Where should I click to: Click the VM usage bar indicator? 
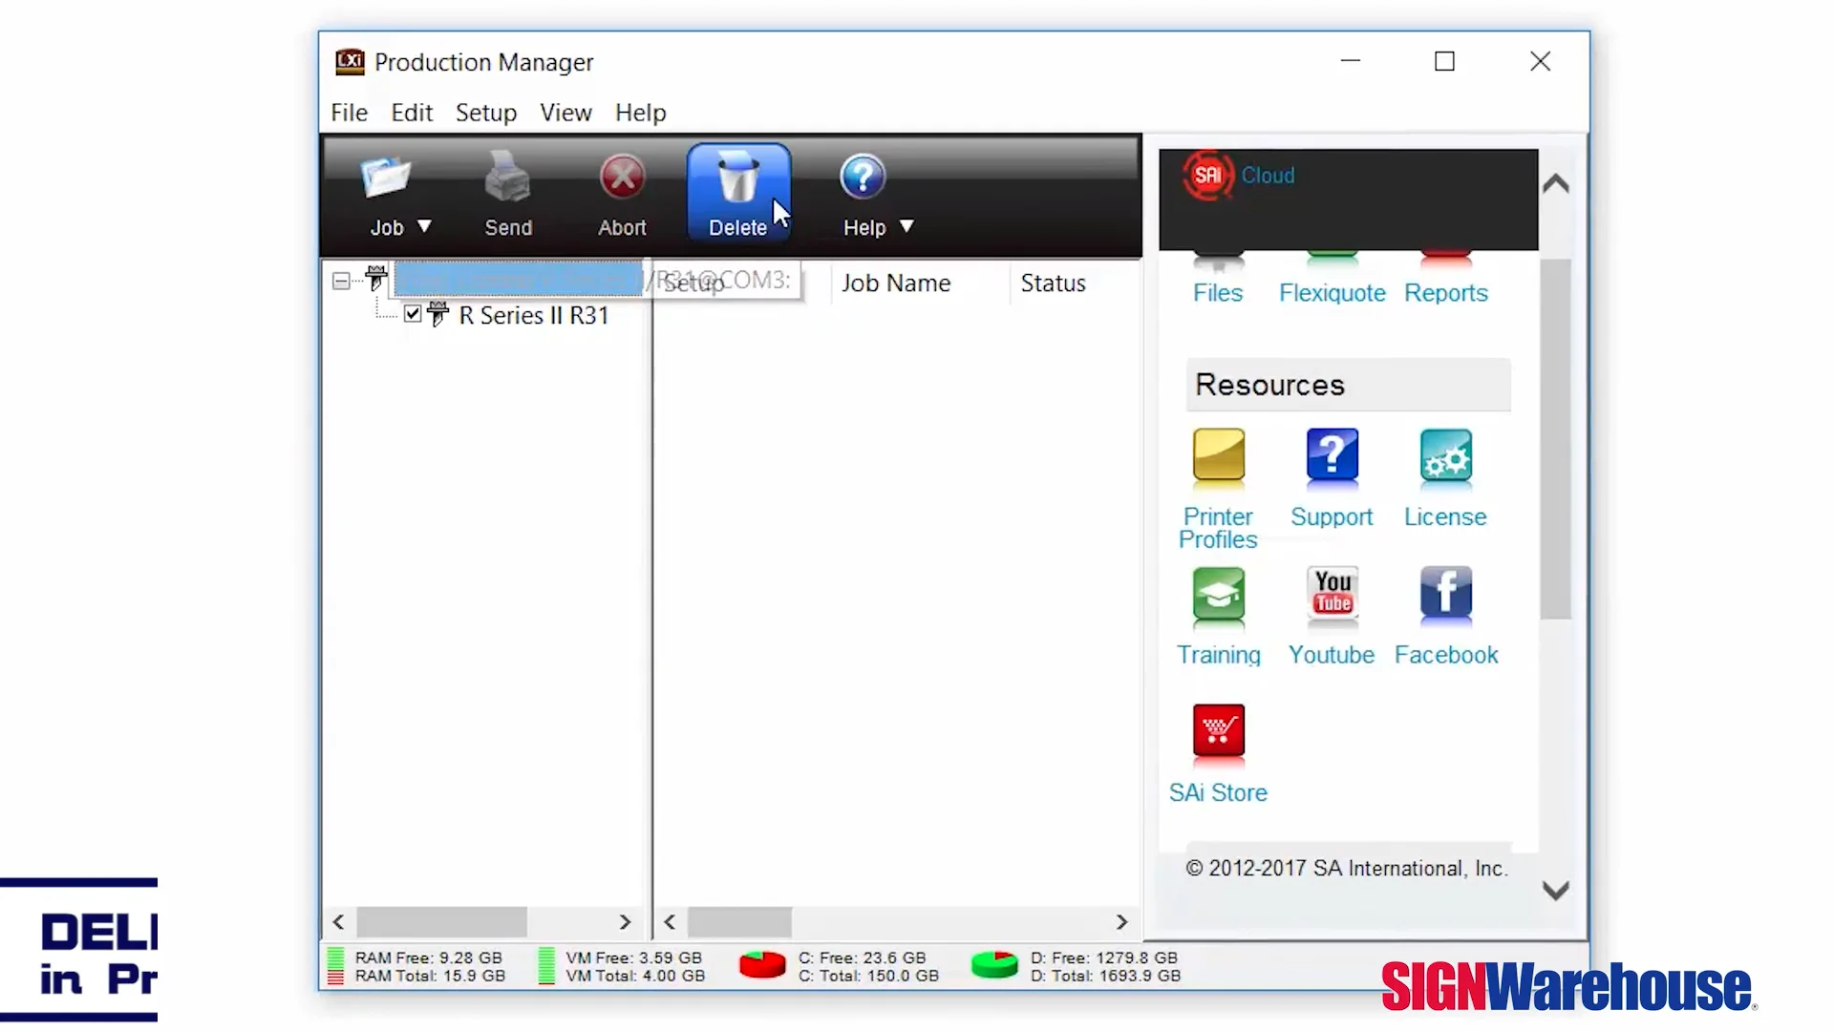(546, 966)
